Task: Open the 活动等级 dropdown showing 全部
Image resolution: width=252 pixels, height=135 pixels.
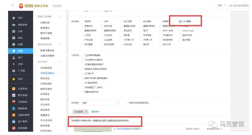Action: point(100,103)
